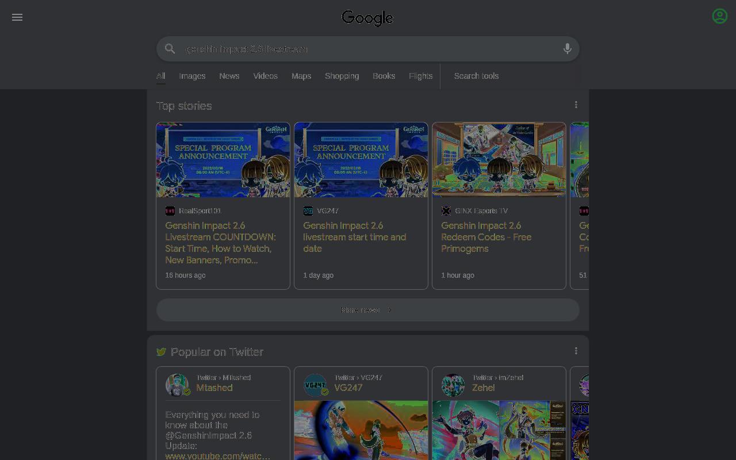Screen dimensions: 736x460
Task: Open RealSport101 Livestream COUNTDOWN article
Action: [221, 243]
